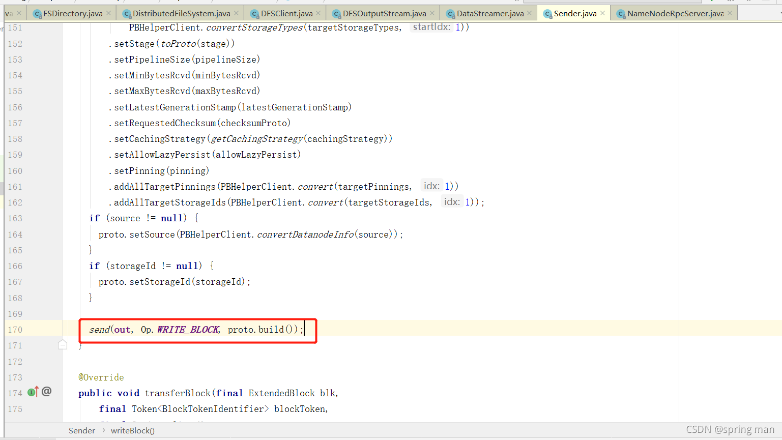Click setMinBytesRcvd on line 154

pyautogui.click(x=152, y=75)
